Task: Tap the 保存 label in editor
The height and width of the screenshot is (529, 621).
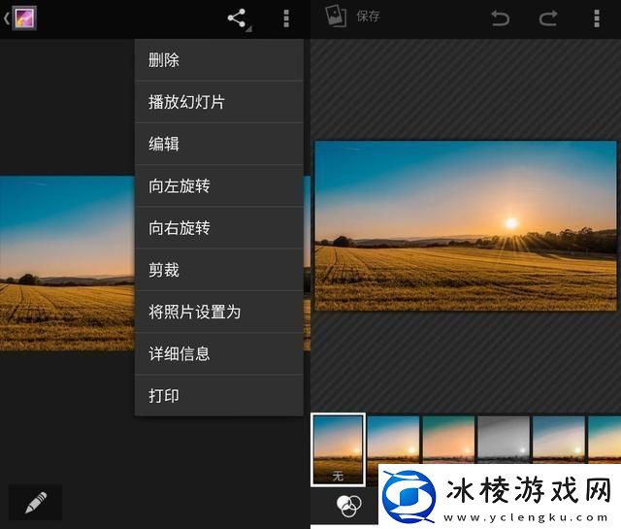Action: pos(368,17)
